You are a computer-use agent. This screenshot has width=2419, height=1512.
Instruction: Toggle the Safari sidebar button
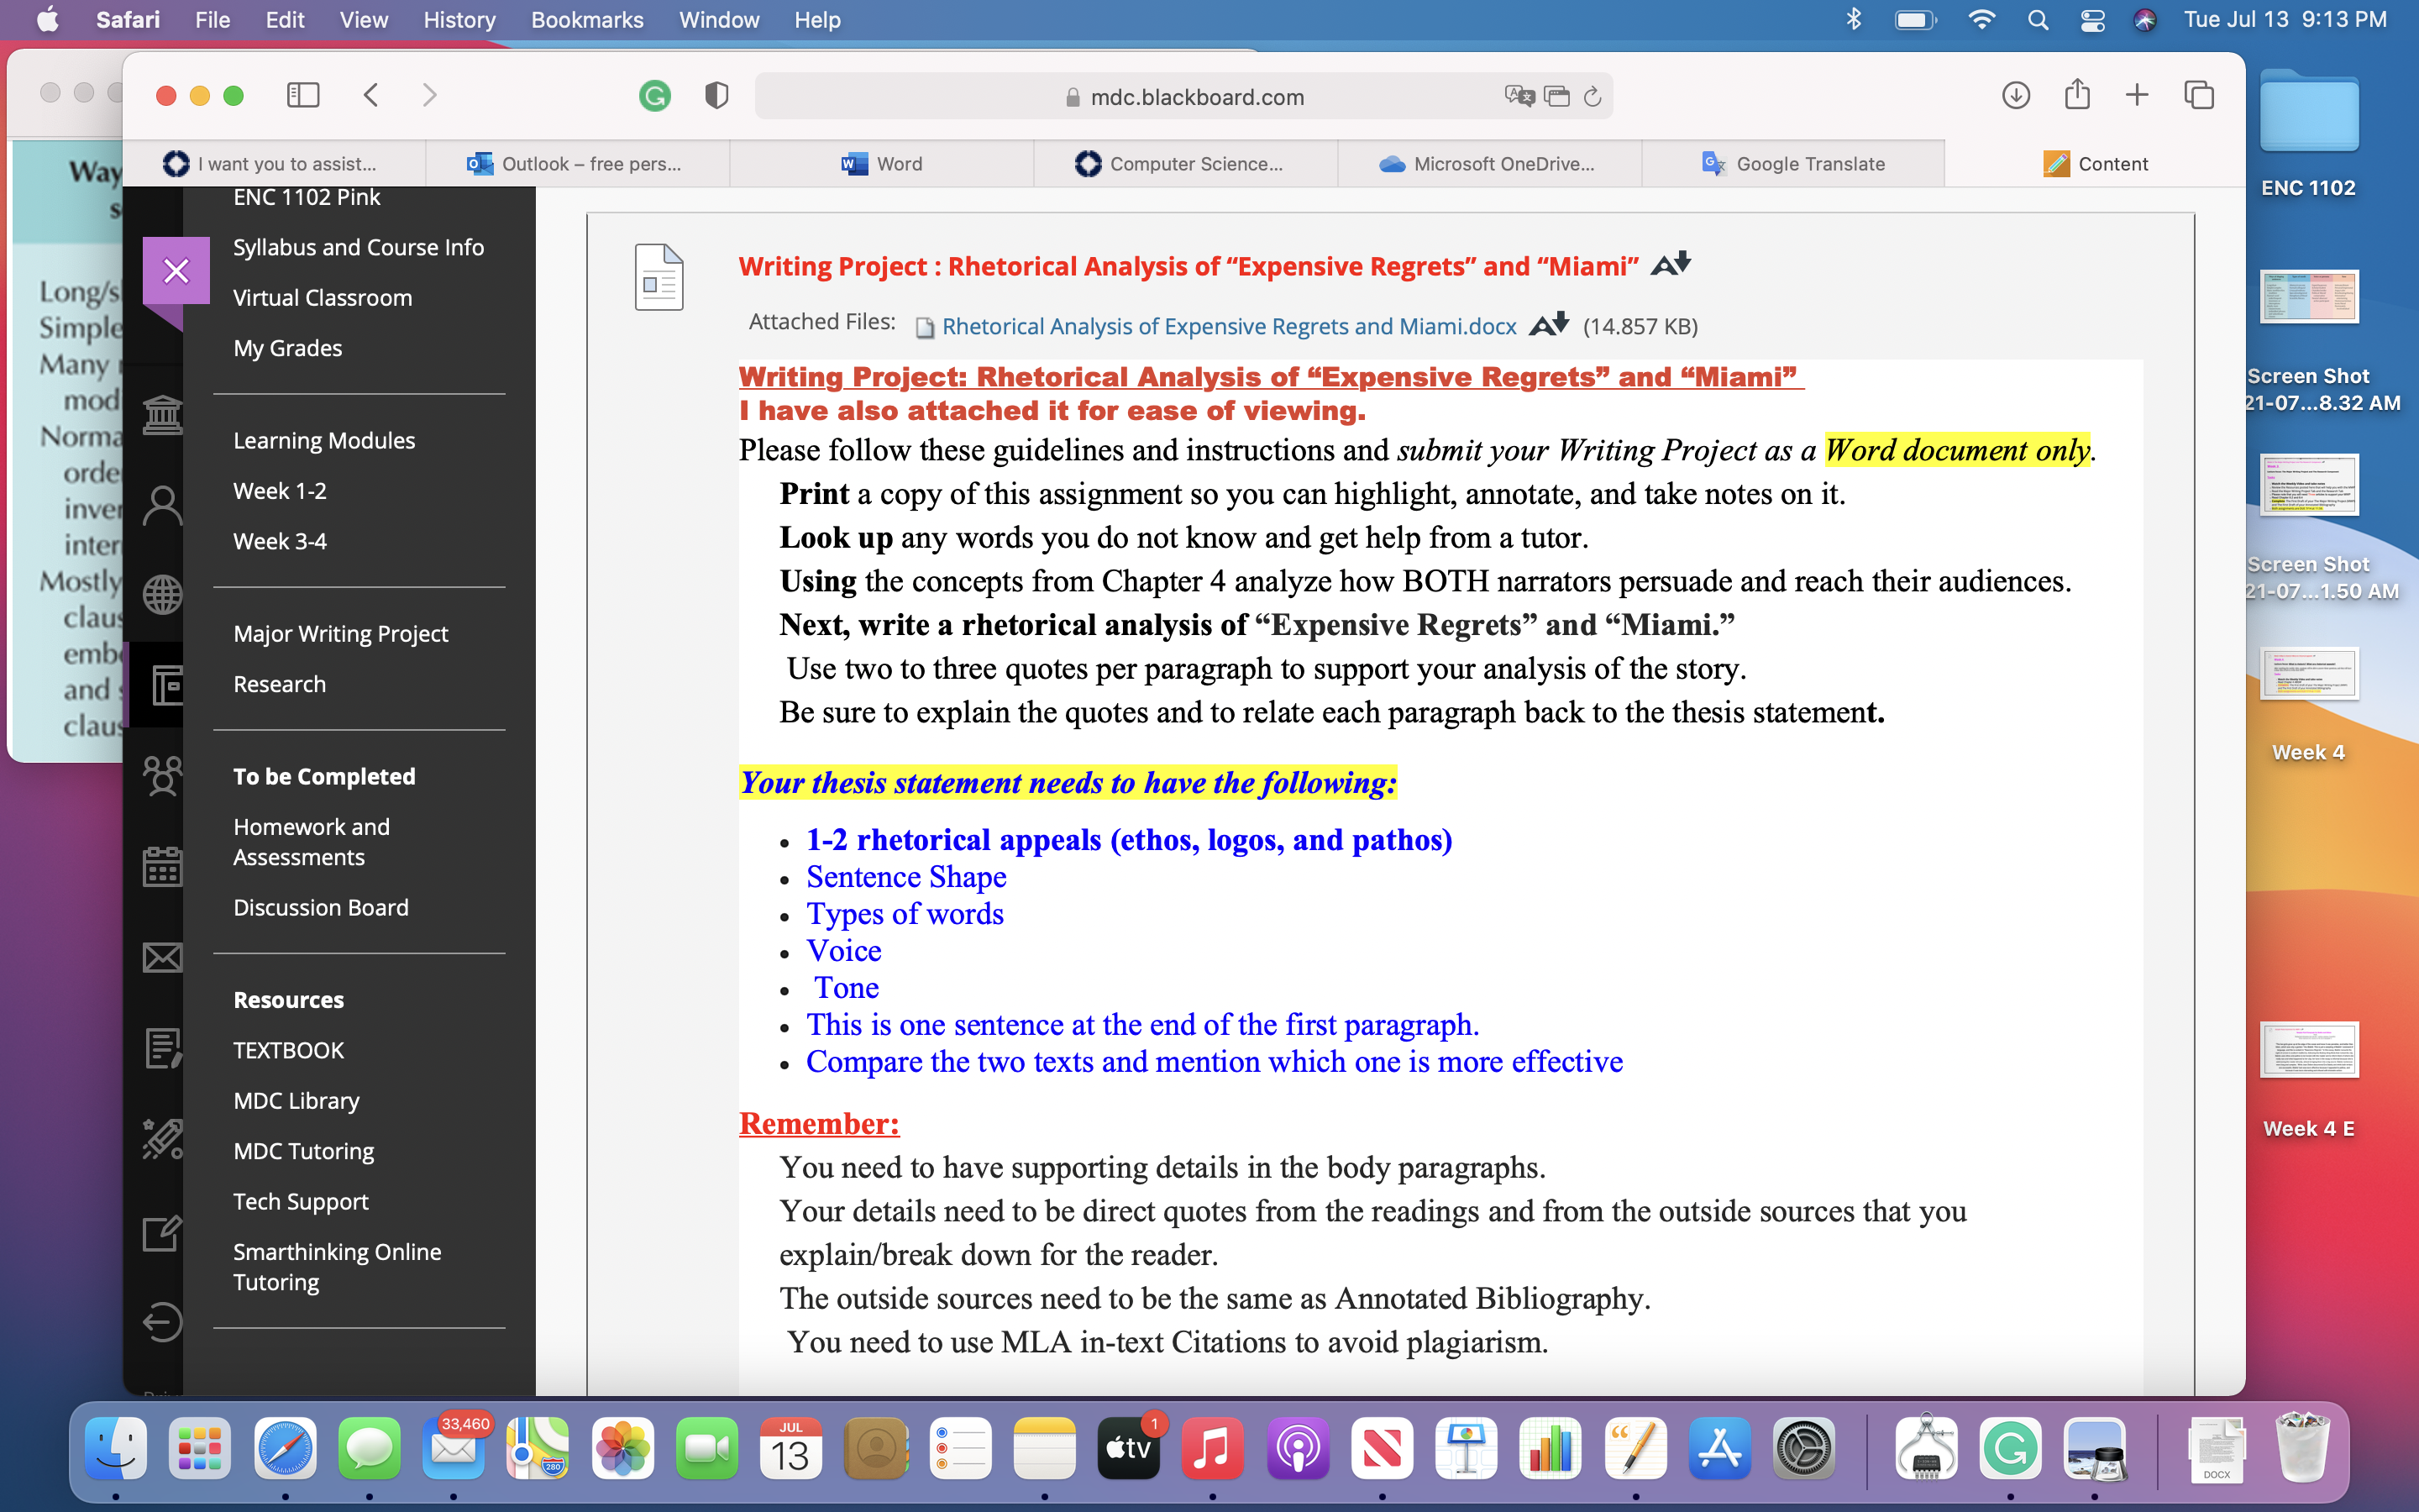(x=303, y=95)
